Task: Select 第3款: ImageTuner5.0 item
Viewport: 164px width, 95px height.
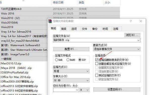Action: (15, 54)
